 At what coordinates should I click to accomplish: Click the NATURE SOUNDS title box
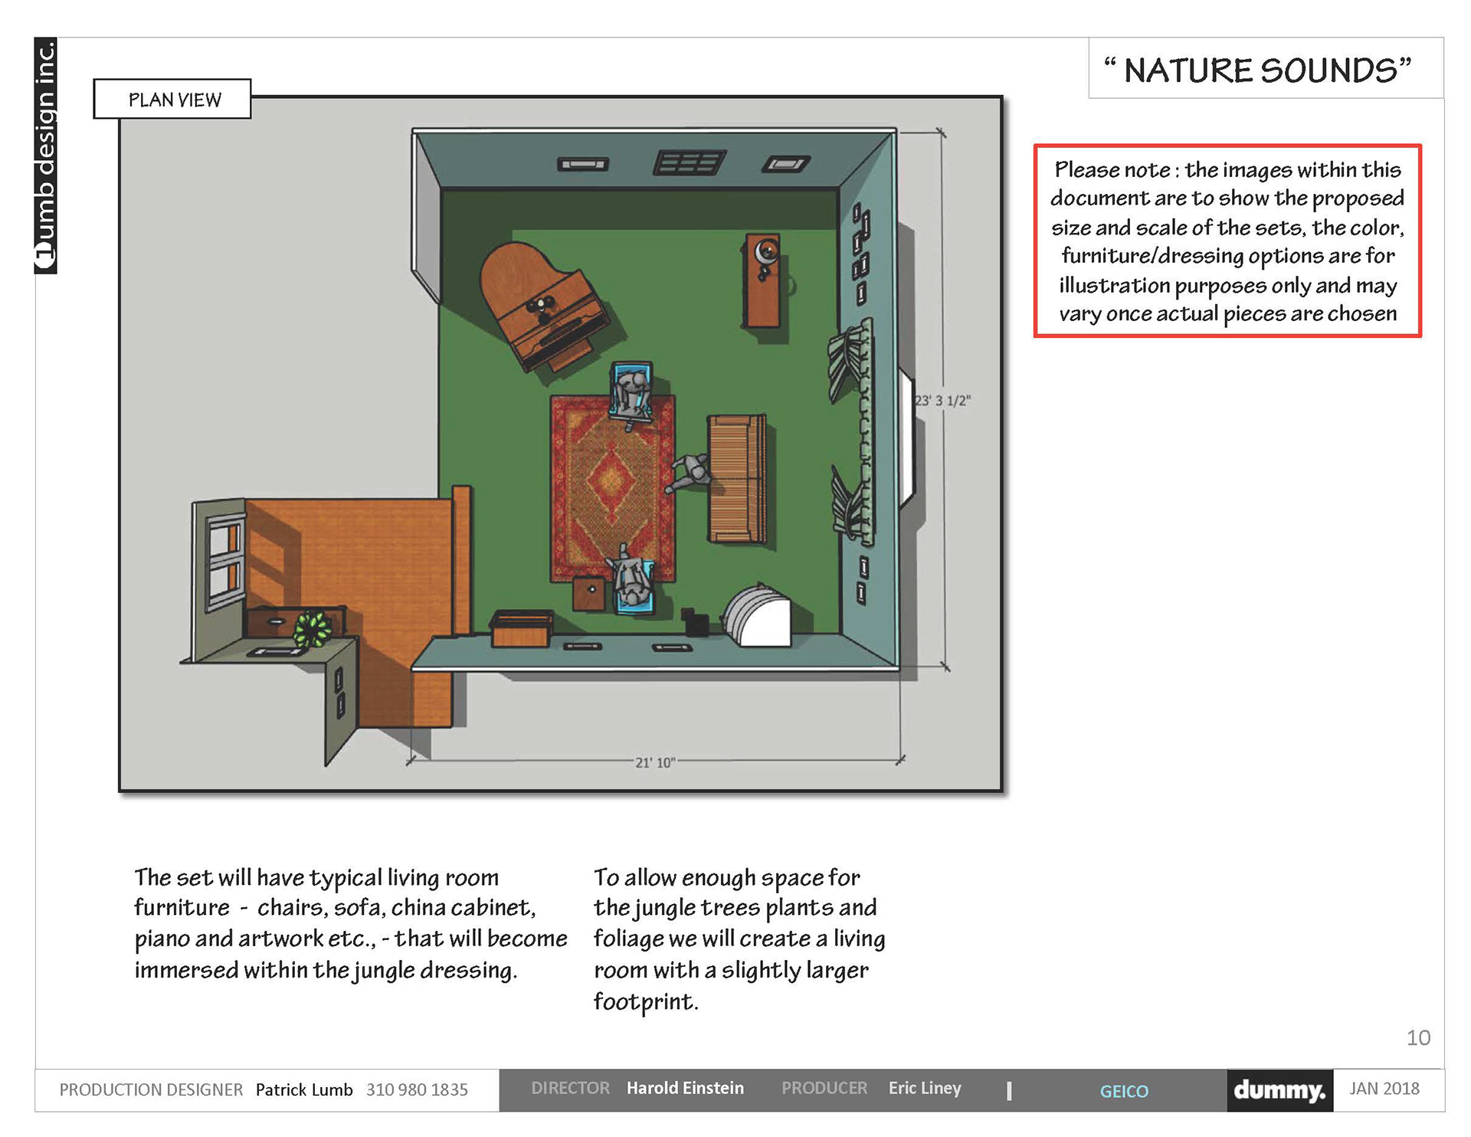point(1265,70)
